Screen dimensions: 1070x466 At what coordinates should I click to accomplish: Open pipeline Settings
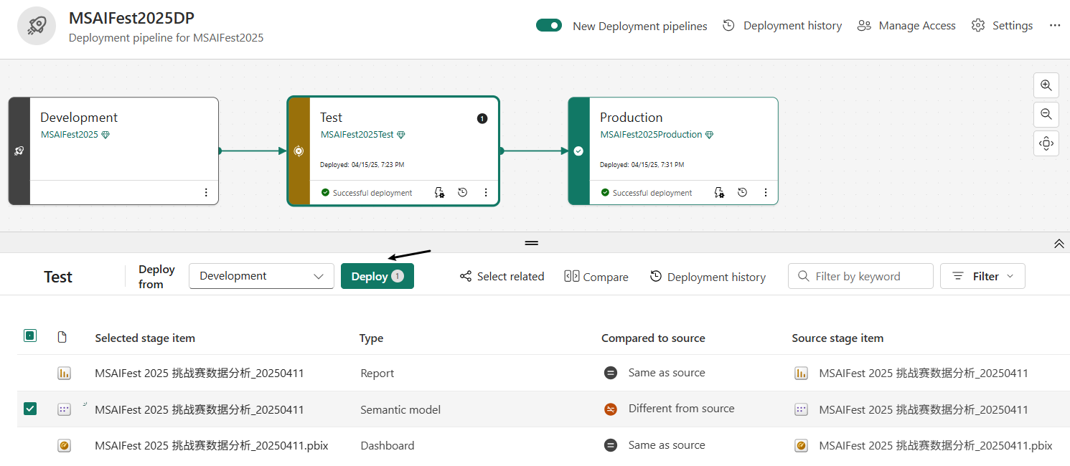(x=1002, y=25)
